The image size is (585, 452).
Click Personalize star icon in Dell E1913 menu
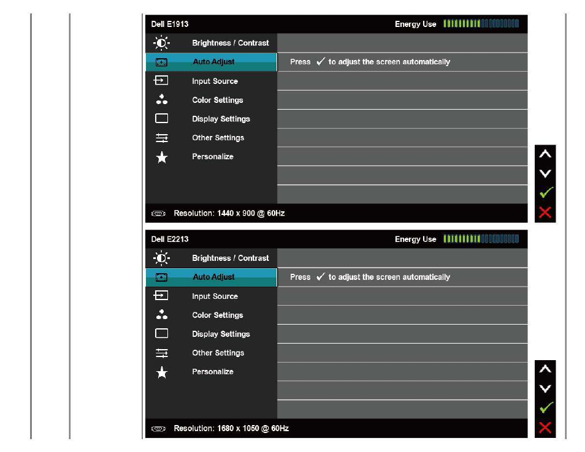point(161,157)
